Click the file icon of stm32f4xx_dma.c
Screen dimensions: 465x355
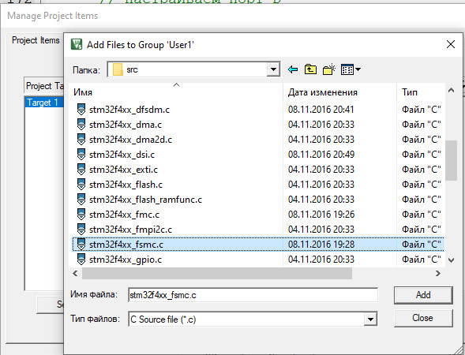tap(81, 124)
